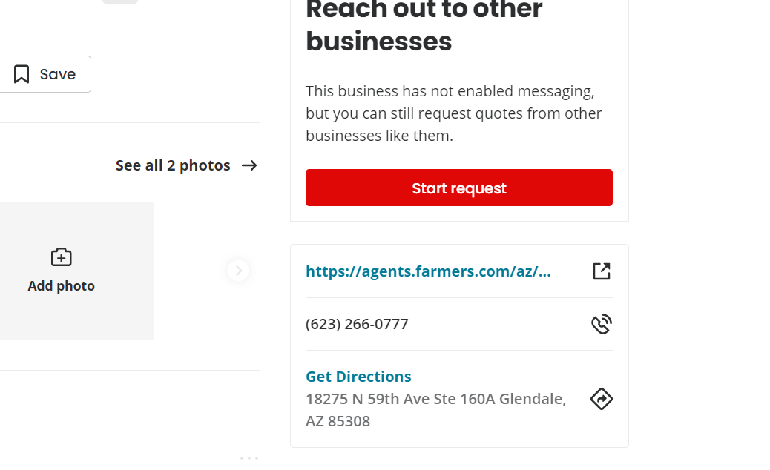Image resolution: width=770 pixels, height=470 pixels.
Task: Open the See all 2 photos link
Action: coord(173,165)
